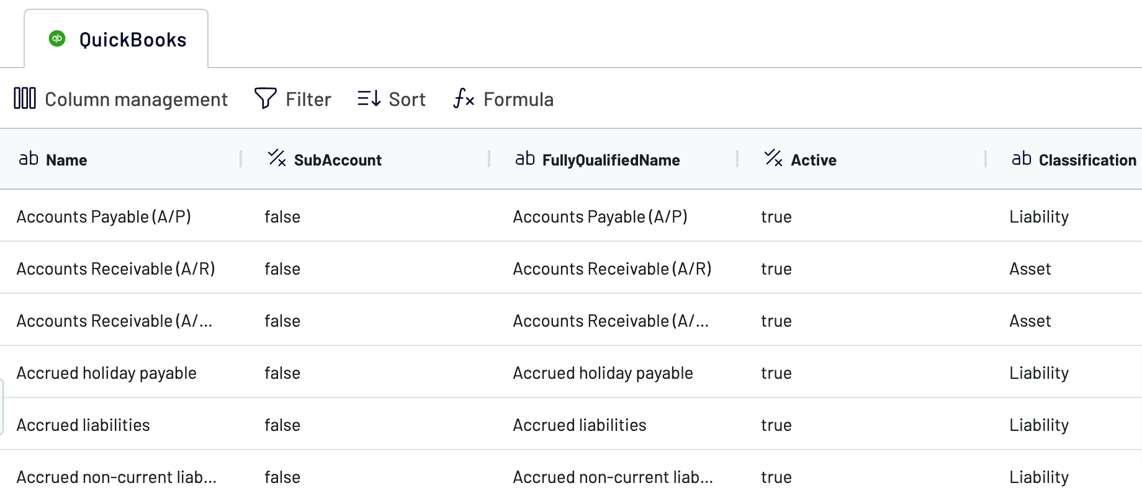Click Classification 'Asset' in Accounts Receivable (A/R) row
Screen dimensions: 1142x496
tap(1030, 268)
